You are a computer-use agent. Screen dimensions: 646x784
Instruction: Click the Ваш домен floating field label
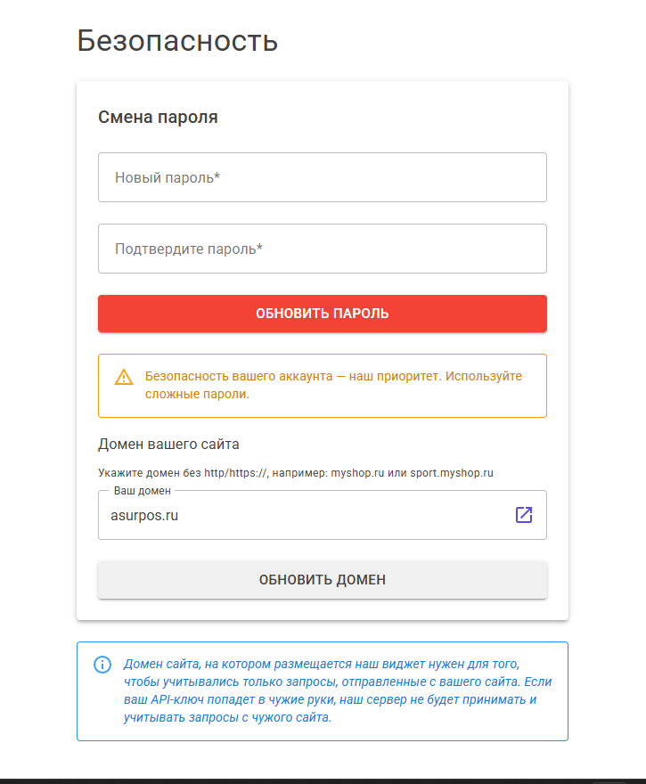tap(143, 491)
